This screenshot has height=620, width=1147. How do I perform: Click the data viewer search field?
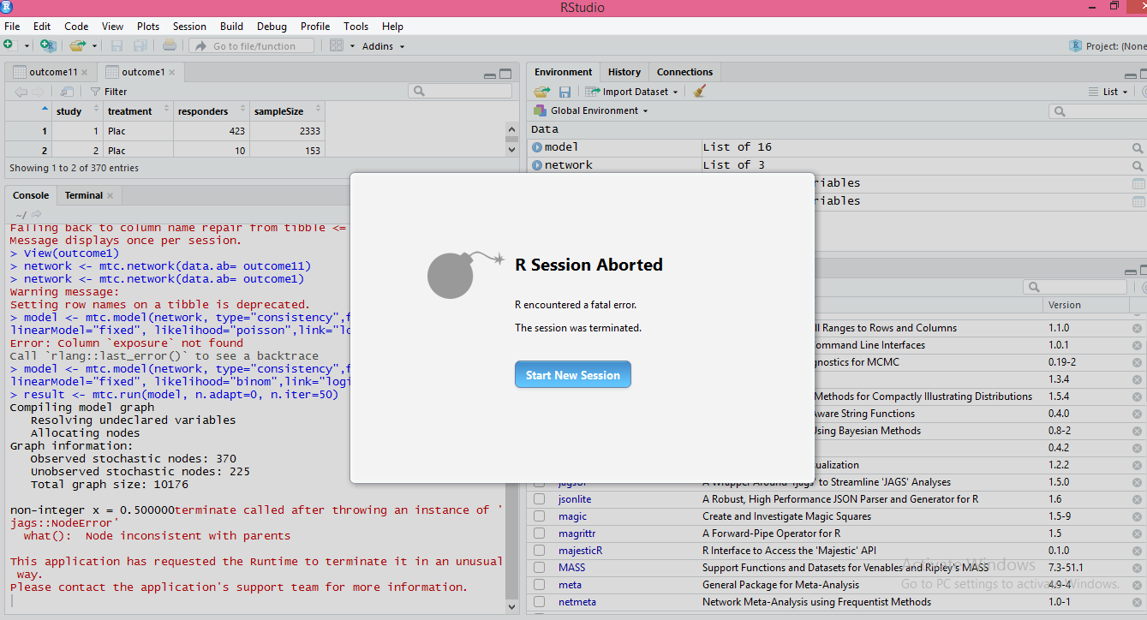[x=460, y=91]
